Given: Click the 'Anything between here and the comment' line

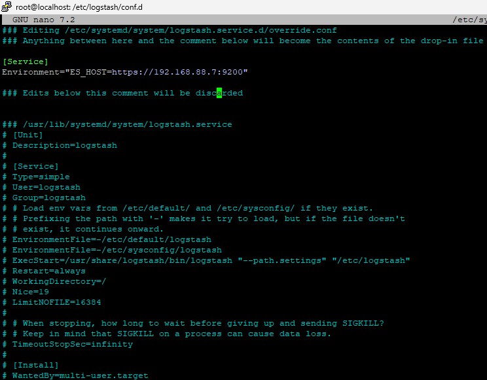Looking at the screenshot, I should pos(243,41).
